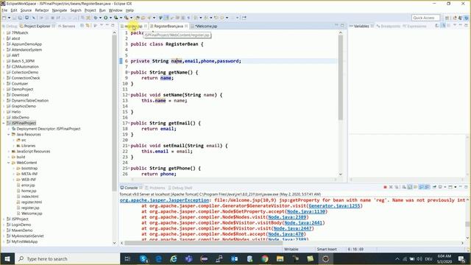Select register.html in Project Explorer
The width and height of the screenshot is (471, 265).
[x=32, y=202]
